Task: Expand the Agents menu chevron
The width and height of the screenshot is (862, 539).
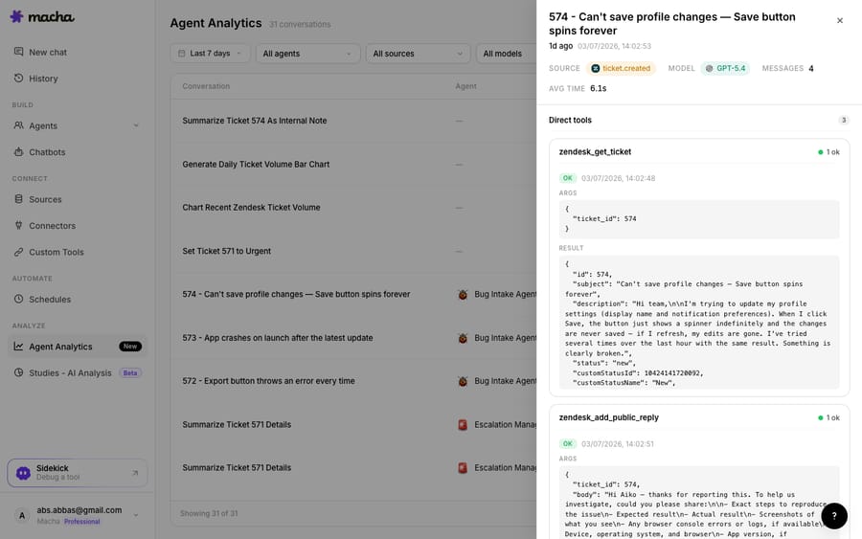Action: click(x=136, y=125)
